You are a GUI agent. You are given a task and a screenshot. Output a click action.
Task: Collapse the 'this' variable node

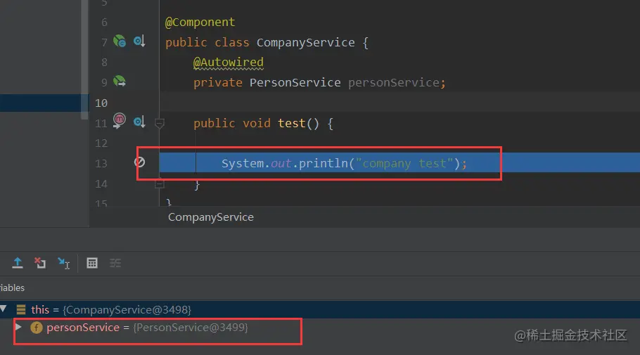(x=4, y=309)
